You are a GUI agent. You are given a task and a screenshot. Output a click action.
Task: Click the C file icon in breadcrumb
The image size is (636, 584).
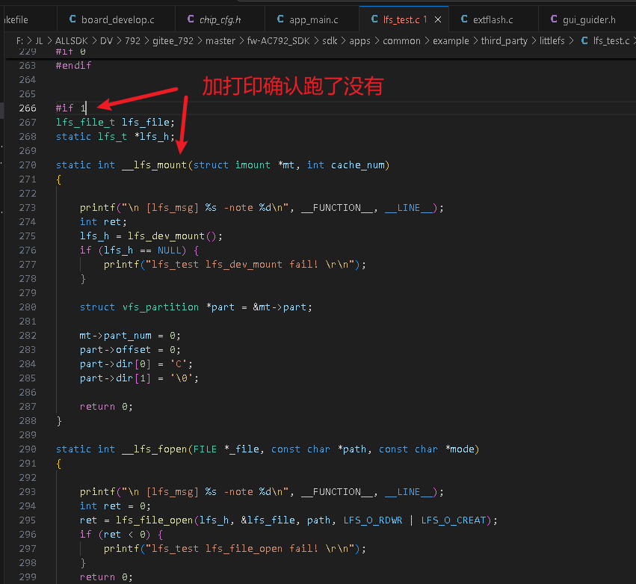tap(584, 40)
